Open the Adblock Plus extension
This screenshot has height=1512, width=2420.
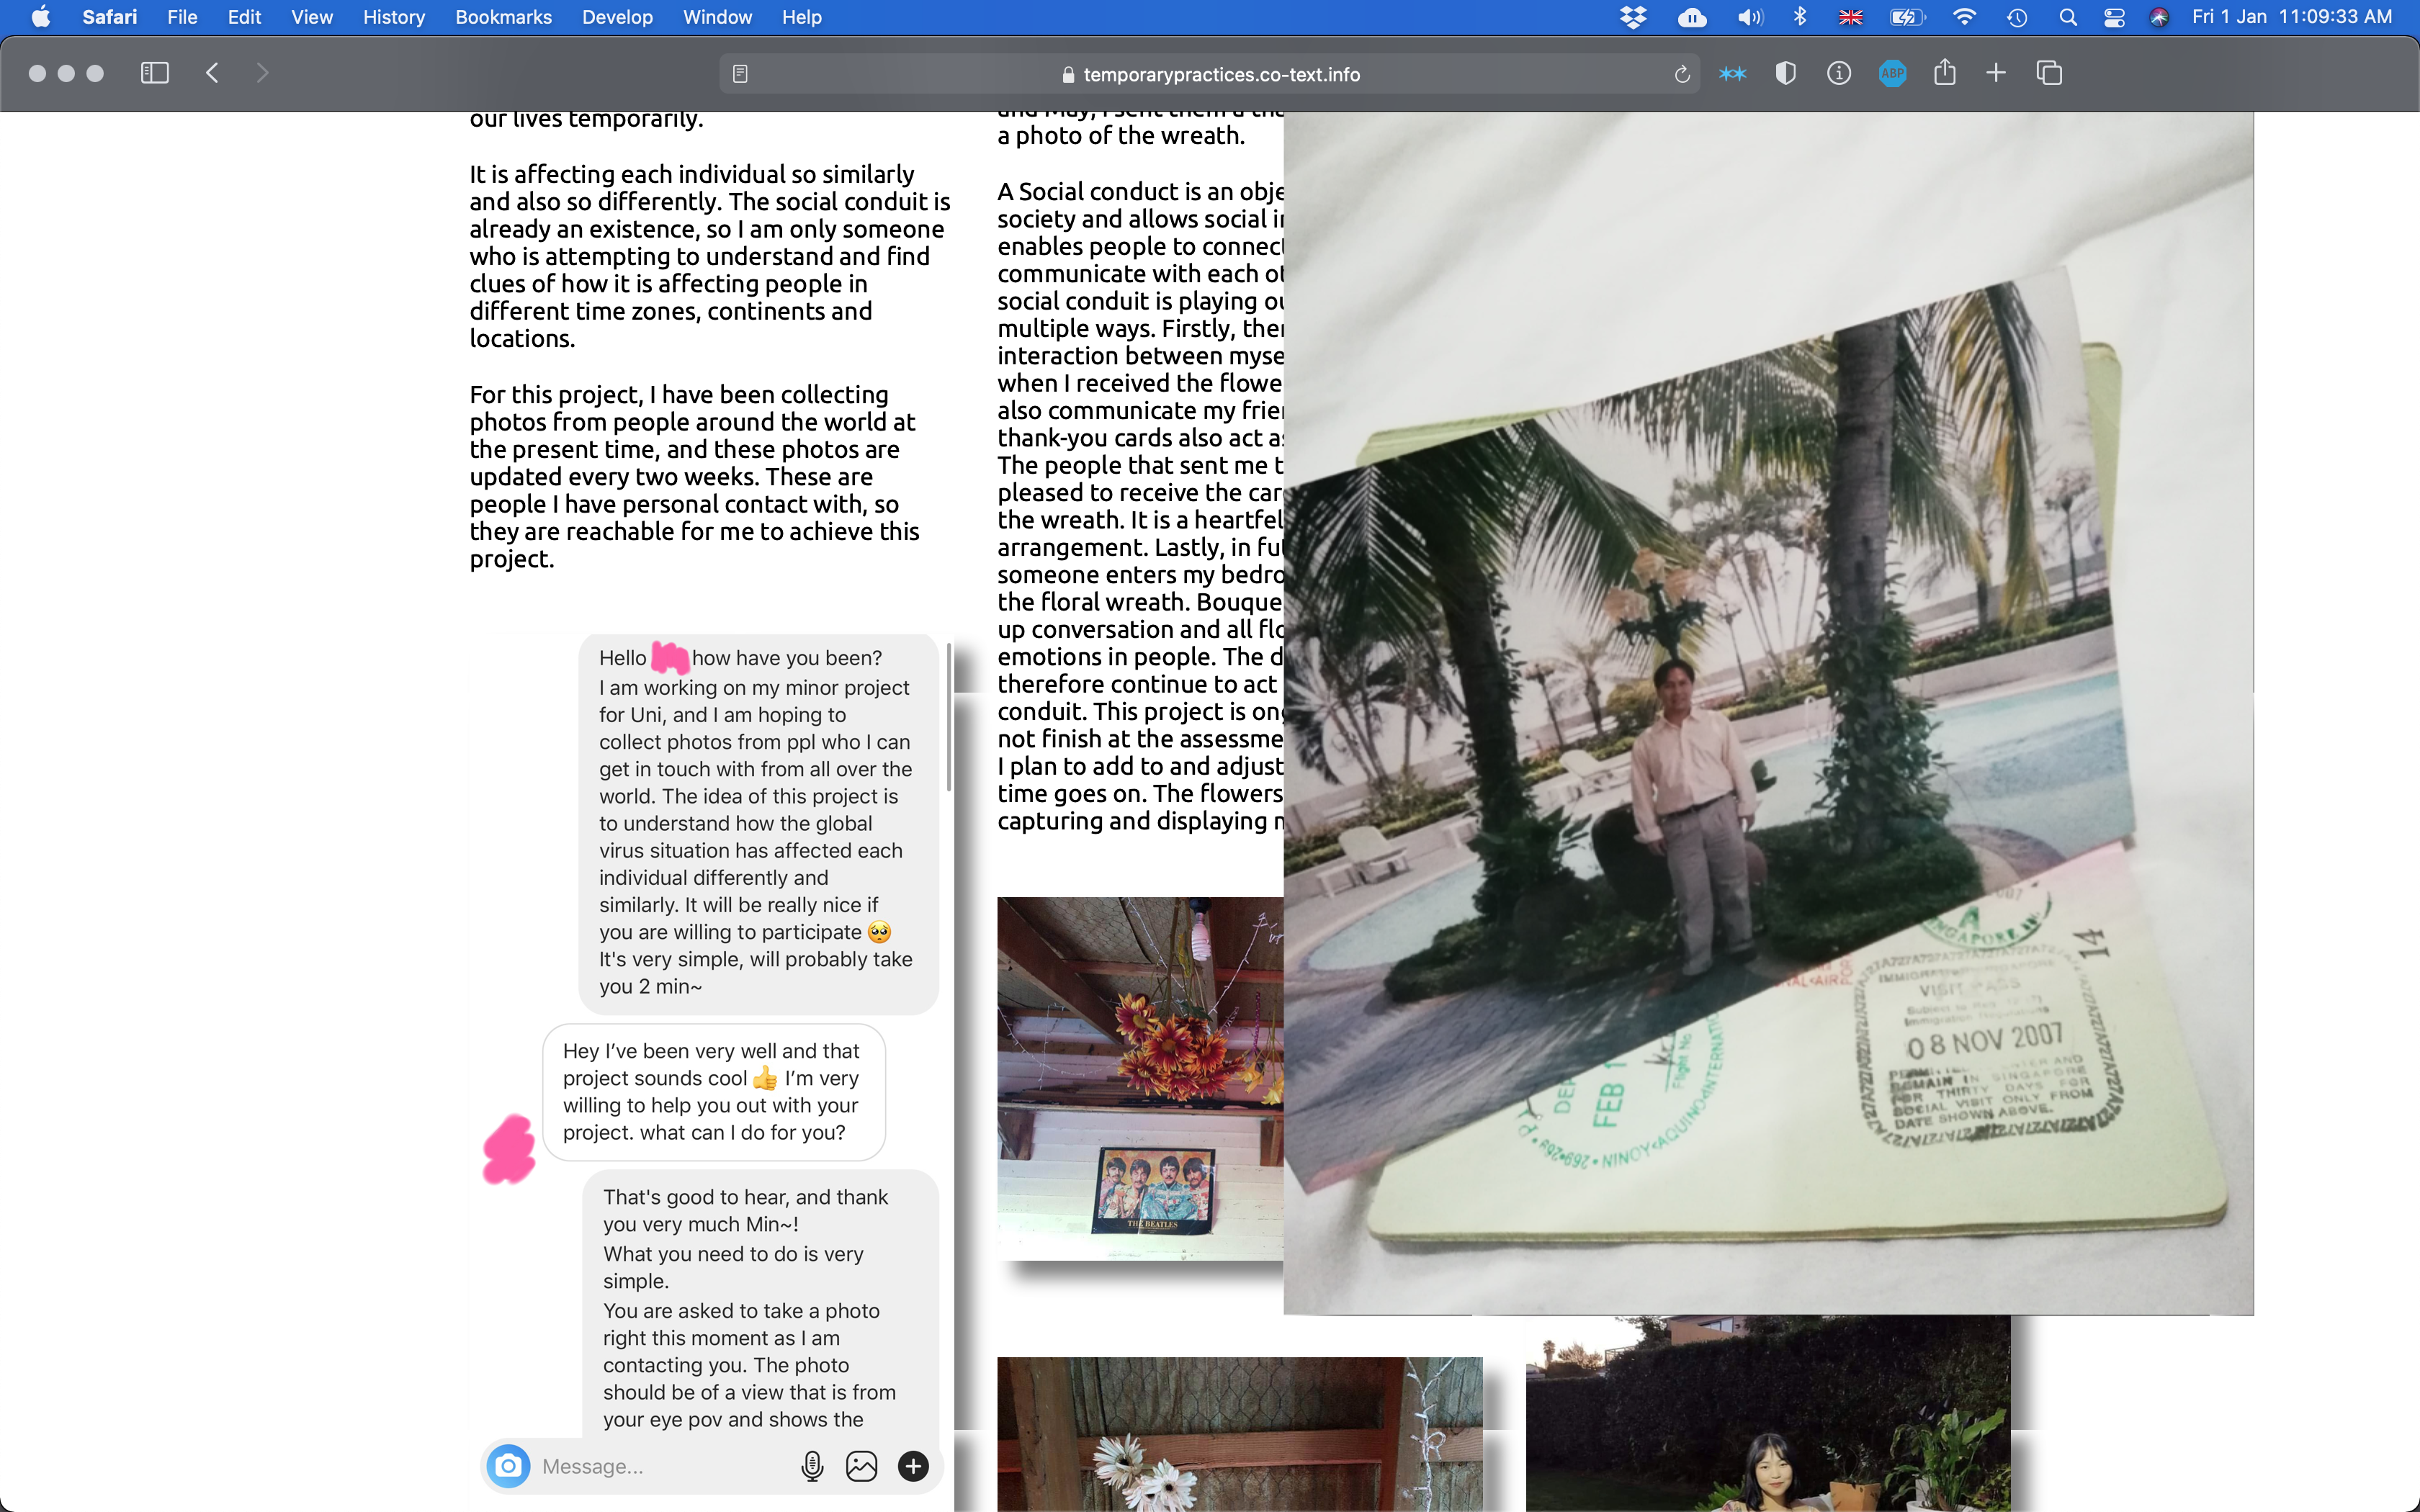[x=1892, y=73]
